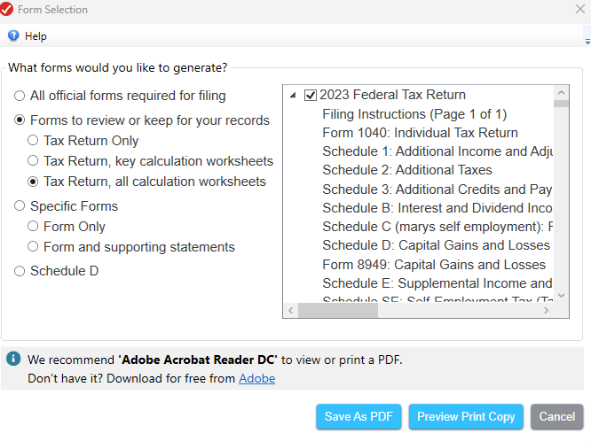
Task: Uncheck the 2023 Federal Tax Return checkbox
Action: (x=311, y=95)
